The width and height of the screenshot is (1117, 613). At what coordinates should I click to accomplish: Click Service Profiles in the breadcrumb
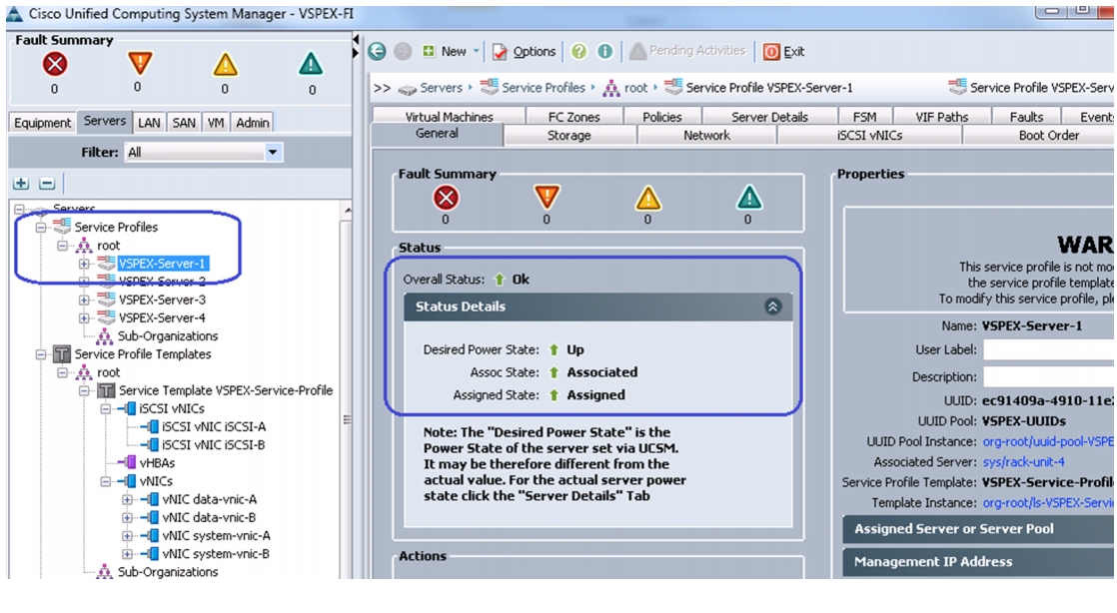[543, 88]
